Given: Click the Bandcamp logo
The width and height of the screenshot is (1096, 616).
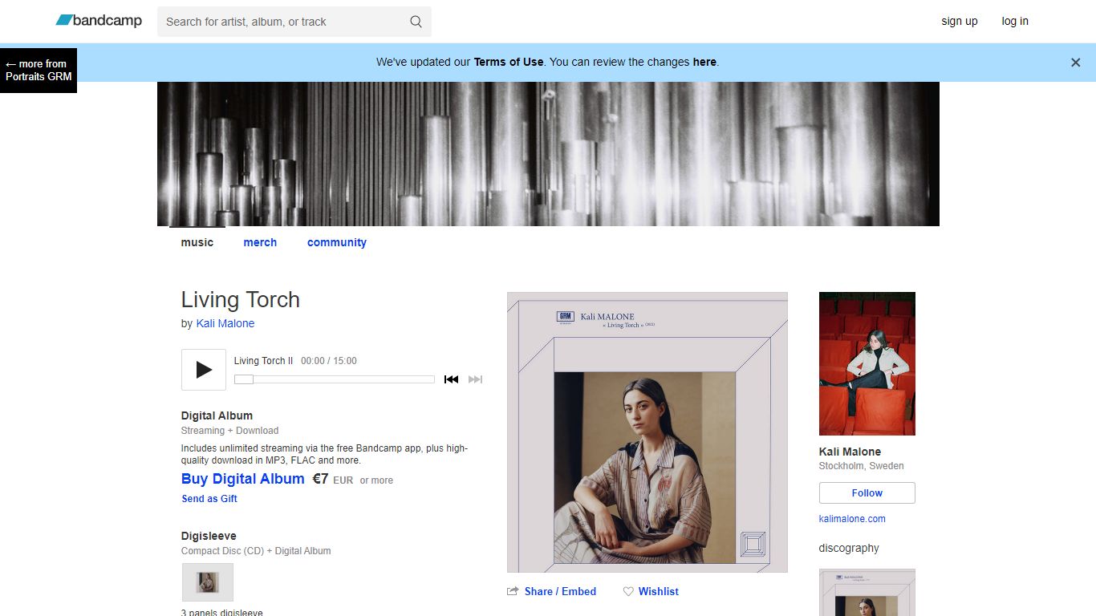Looking at the screenshot, I should tap(99, 21).
